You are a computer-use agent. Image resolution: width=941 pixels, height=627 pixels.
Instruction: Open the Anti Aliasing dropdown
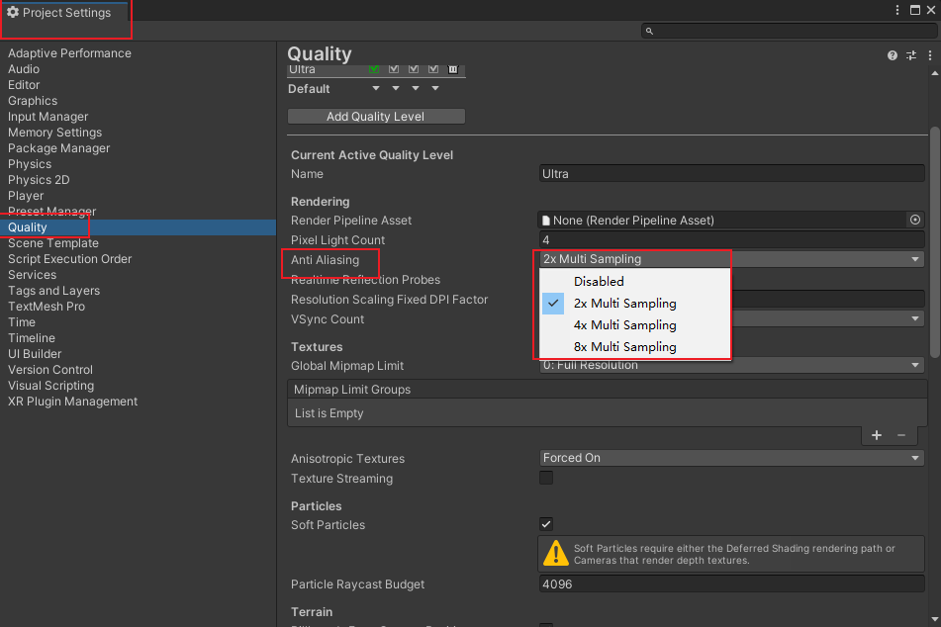coord(731,259)
